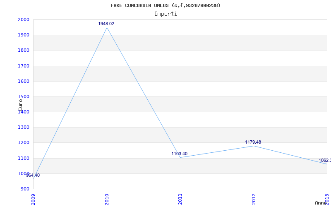Click the FARE CONCORDIA ONLUS chart title

(165, 5)
